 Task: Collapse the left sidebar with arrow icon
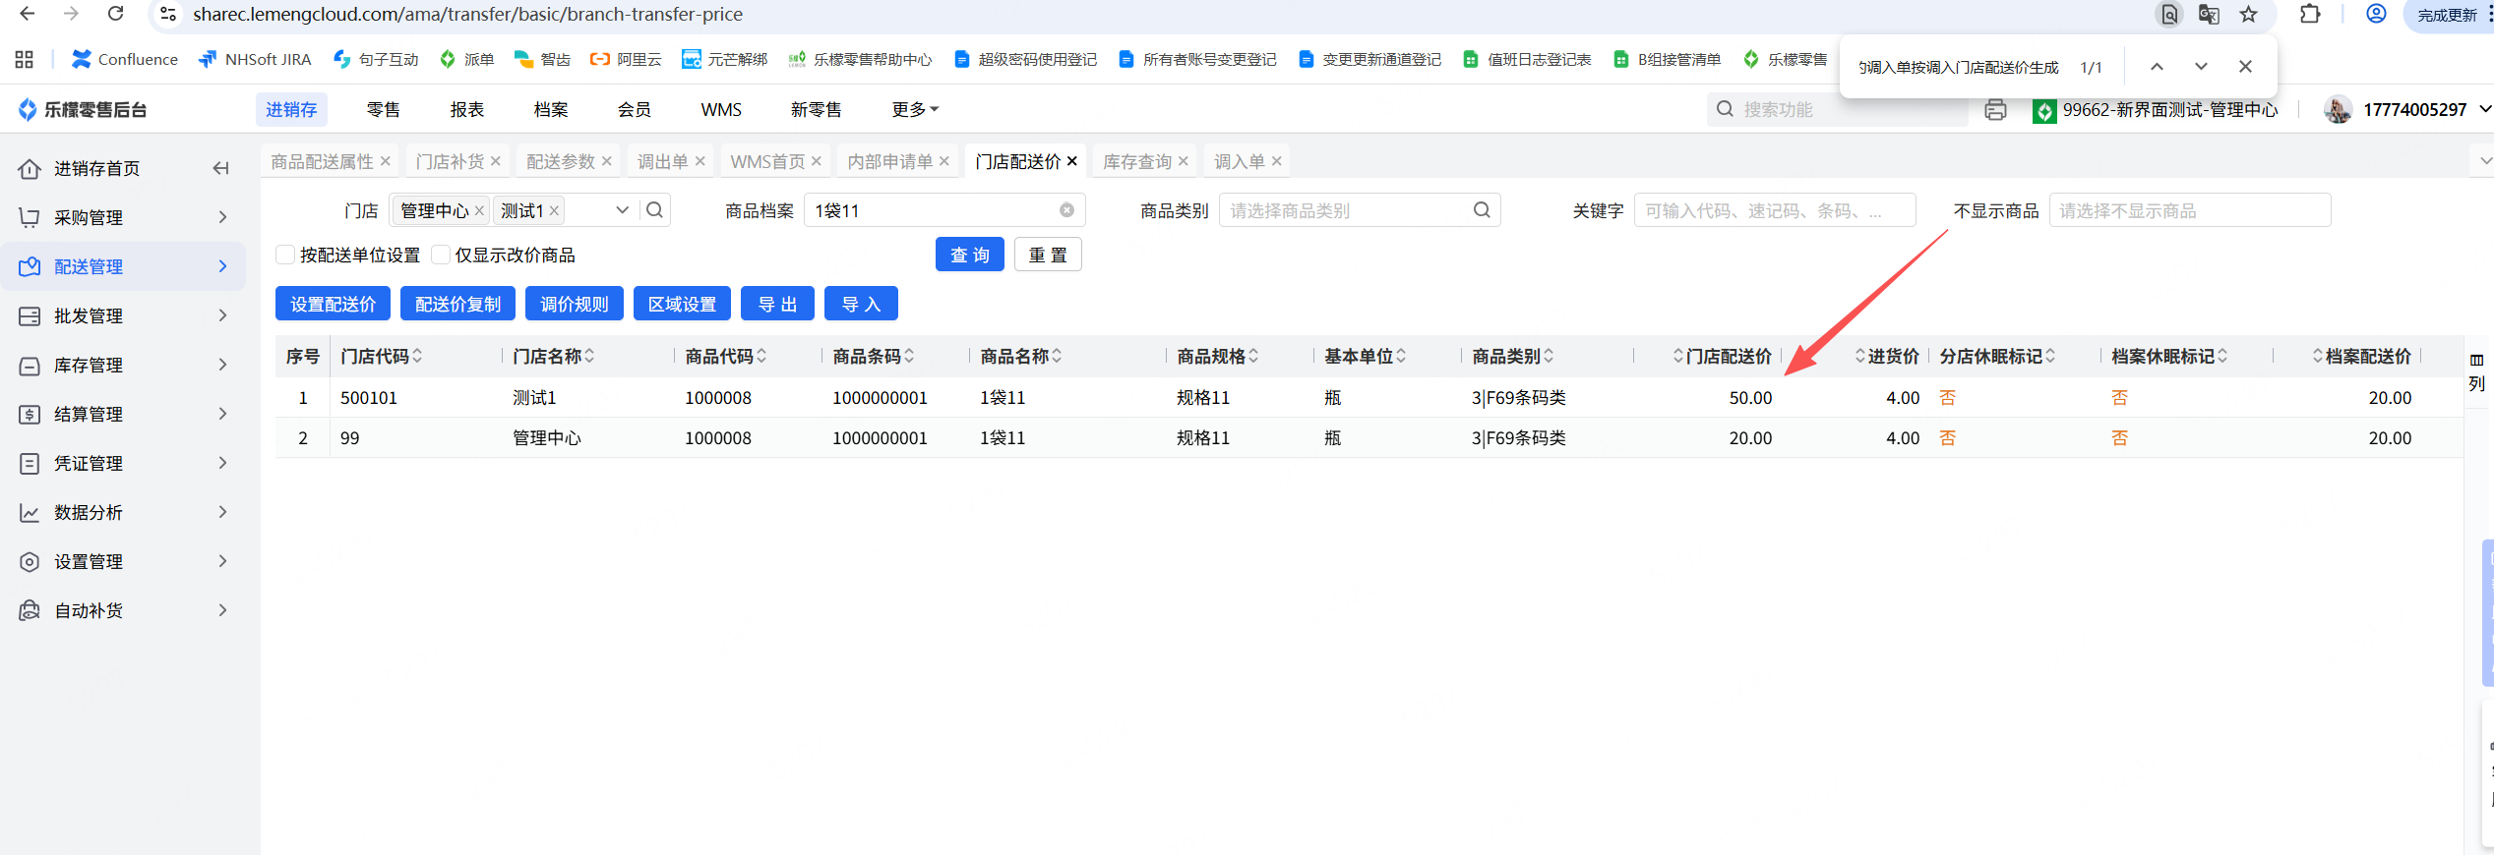tap(220, 168)
